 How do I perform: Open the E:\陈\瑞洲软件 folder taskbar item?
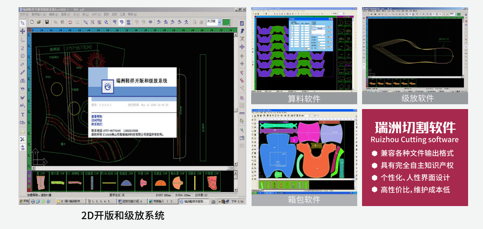point(70,202)
